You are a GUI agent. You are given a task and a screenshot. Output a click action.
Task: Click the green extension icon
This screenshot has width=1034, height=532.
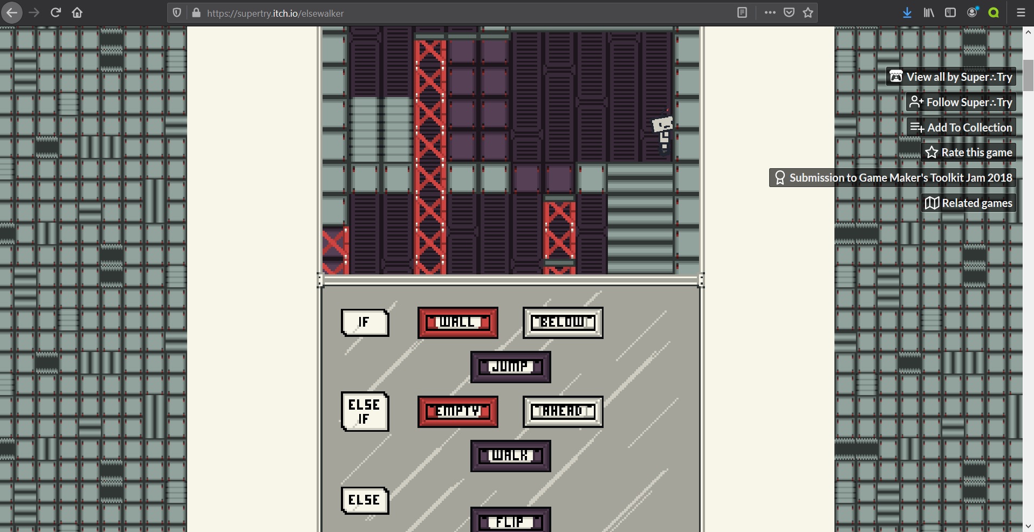(994, 12)
